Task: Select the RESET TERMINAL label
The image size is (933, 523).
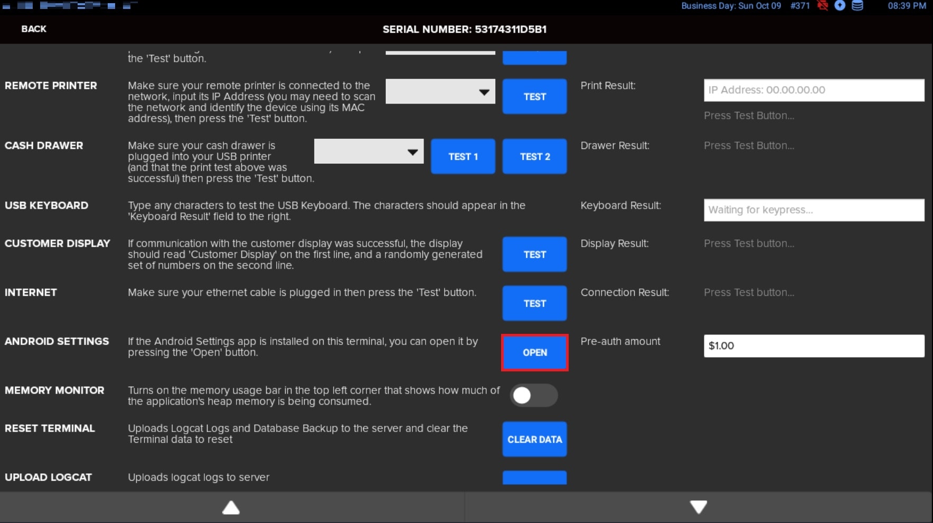Action: pyautogui.click(x=50, y=428)
